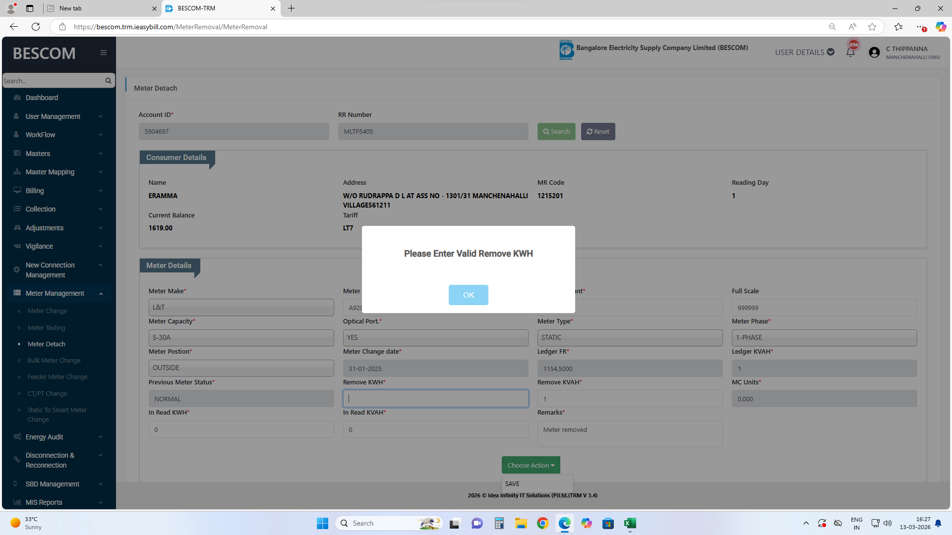This screenshot has width=952, height=535.
Task: Select SAVE from the action menu
Action: click(513, 483)
